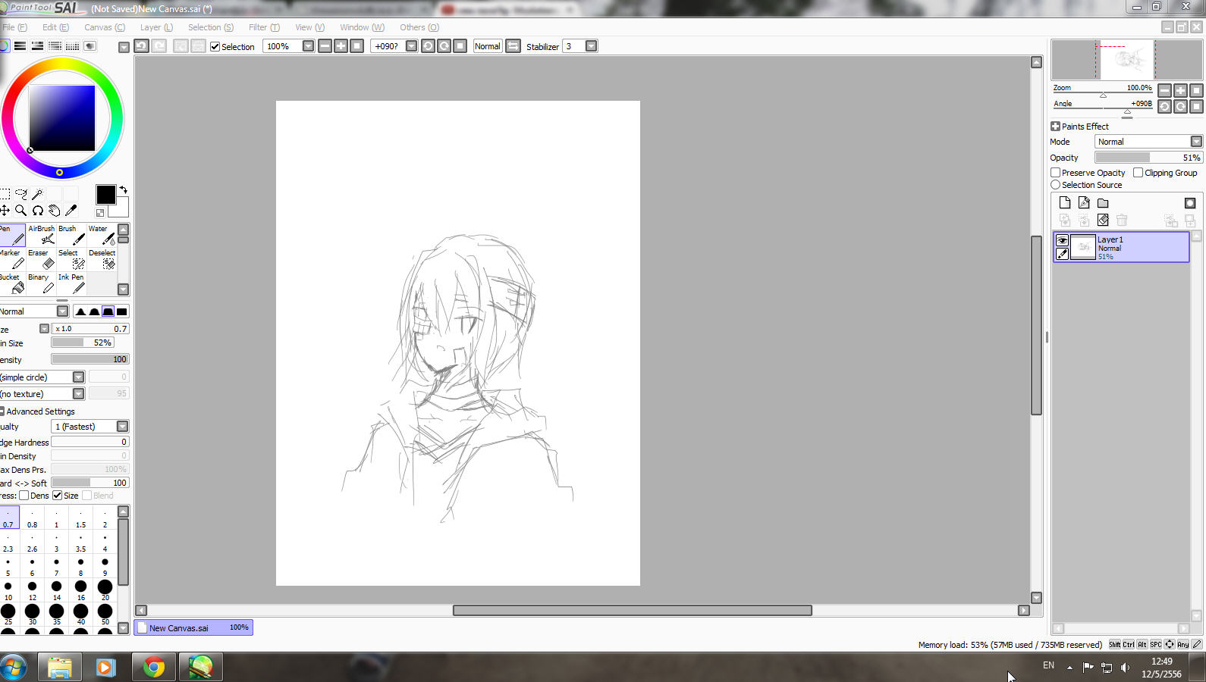The image size is (1206, 682).
Task: Open the Filter menu
Action: [264, 27]
